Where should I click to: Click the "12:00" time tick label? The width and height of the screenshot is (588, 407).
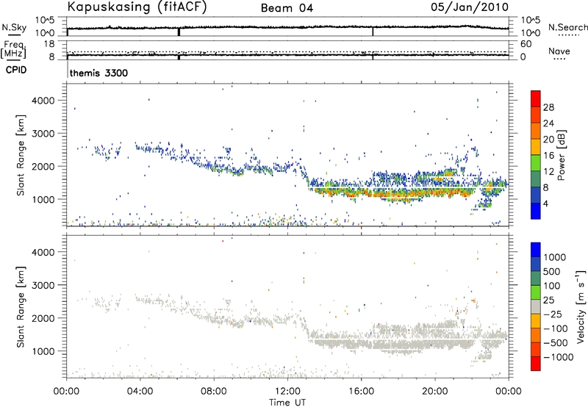(x=287, y=392)
